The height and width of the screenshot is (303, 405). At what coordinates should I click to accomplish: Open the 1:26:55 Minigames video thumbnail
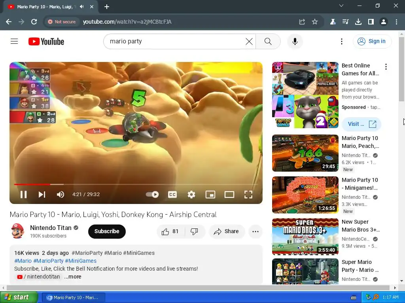tap(305, 195)
